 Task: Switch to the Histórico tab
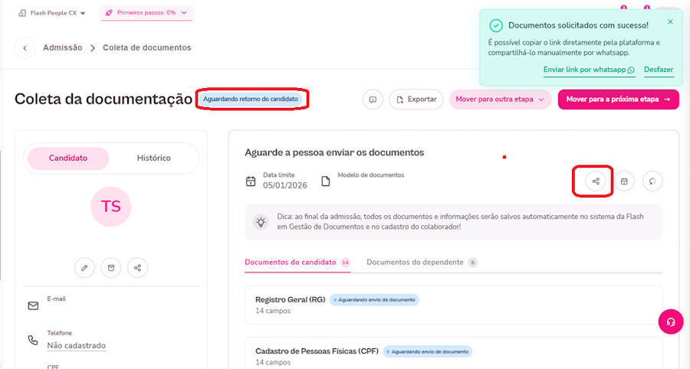click(x=153, y=158)
